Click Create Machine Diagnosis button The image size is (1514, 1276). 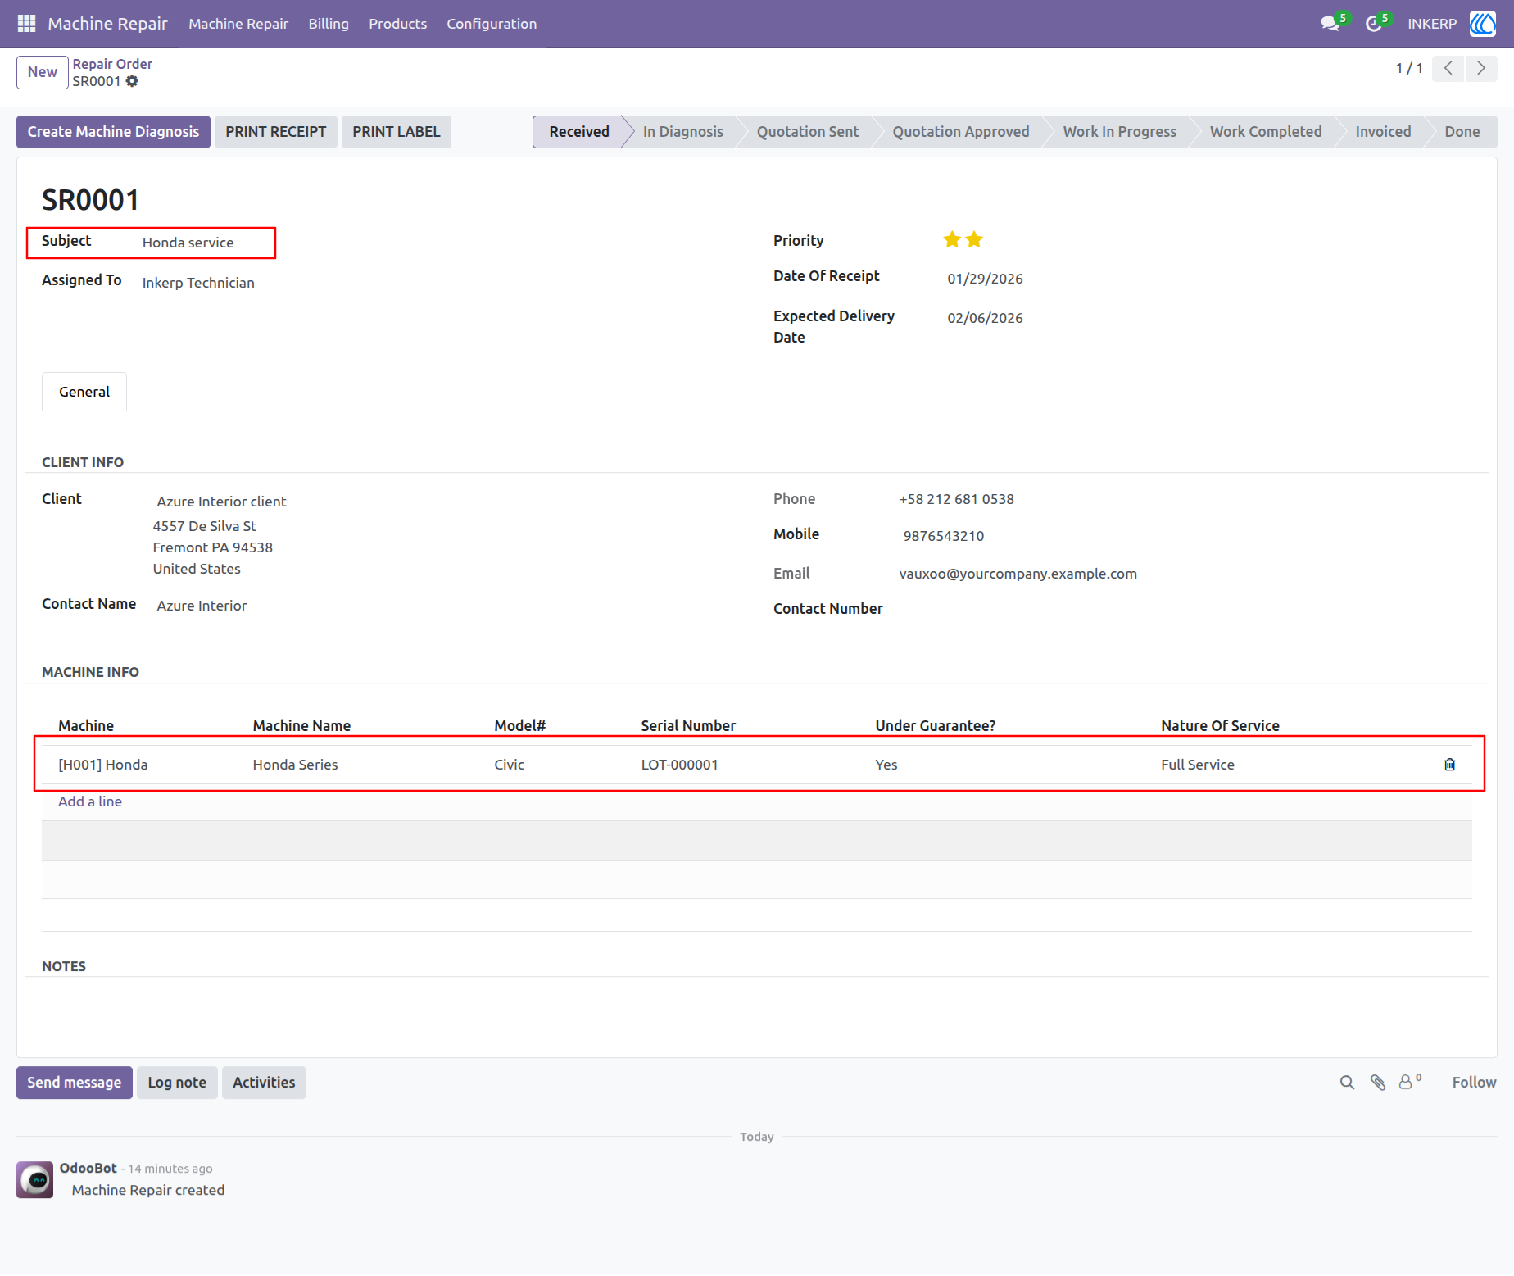pos(113,132)
